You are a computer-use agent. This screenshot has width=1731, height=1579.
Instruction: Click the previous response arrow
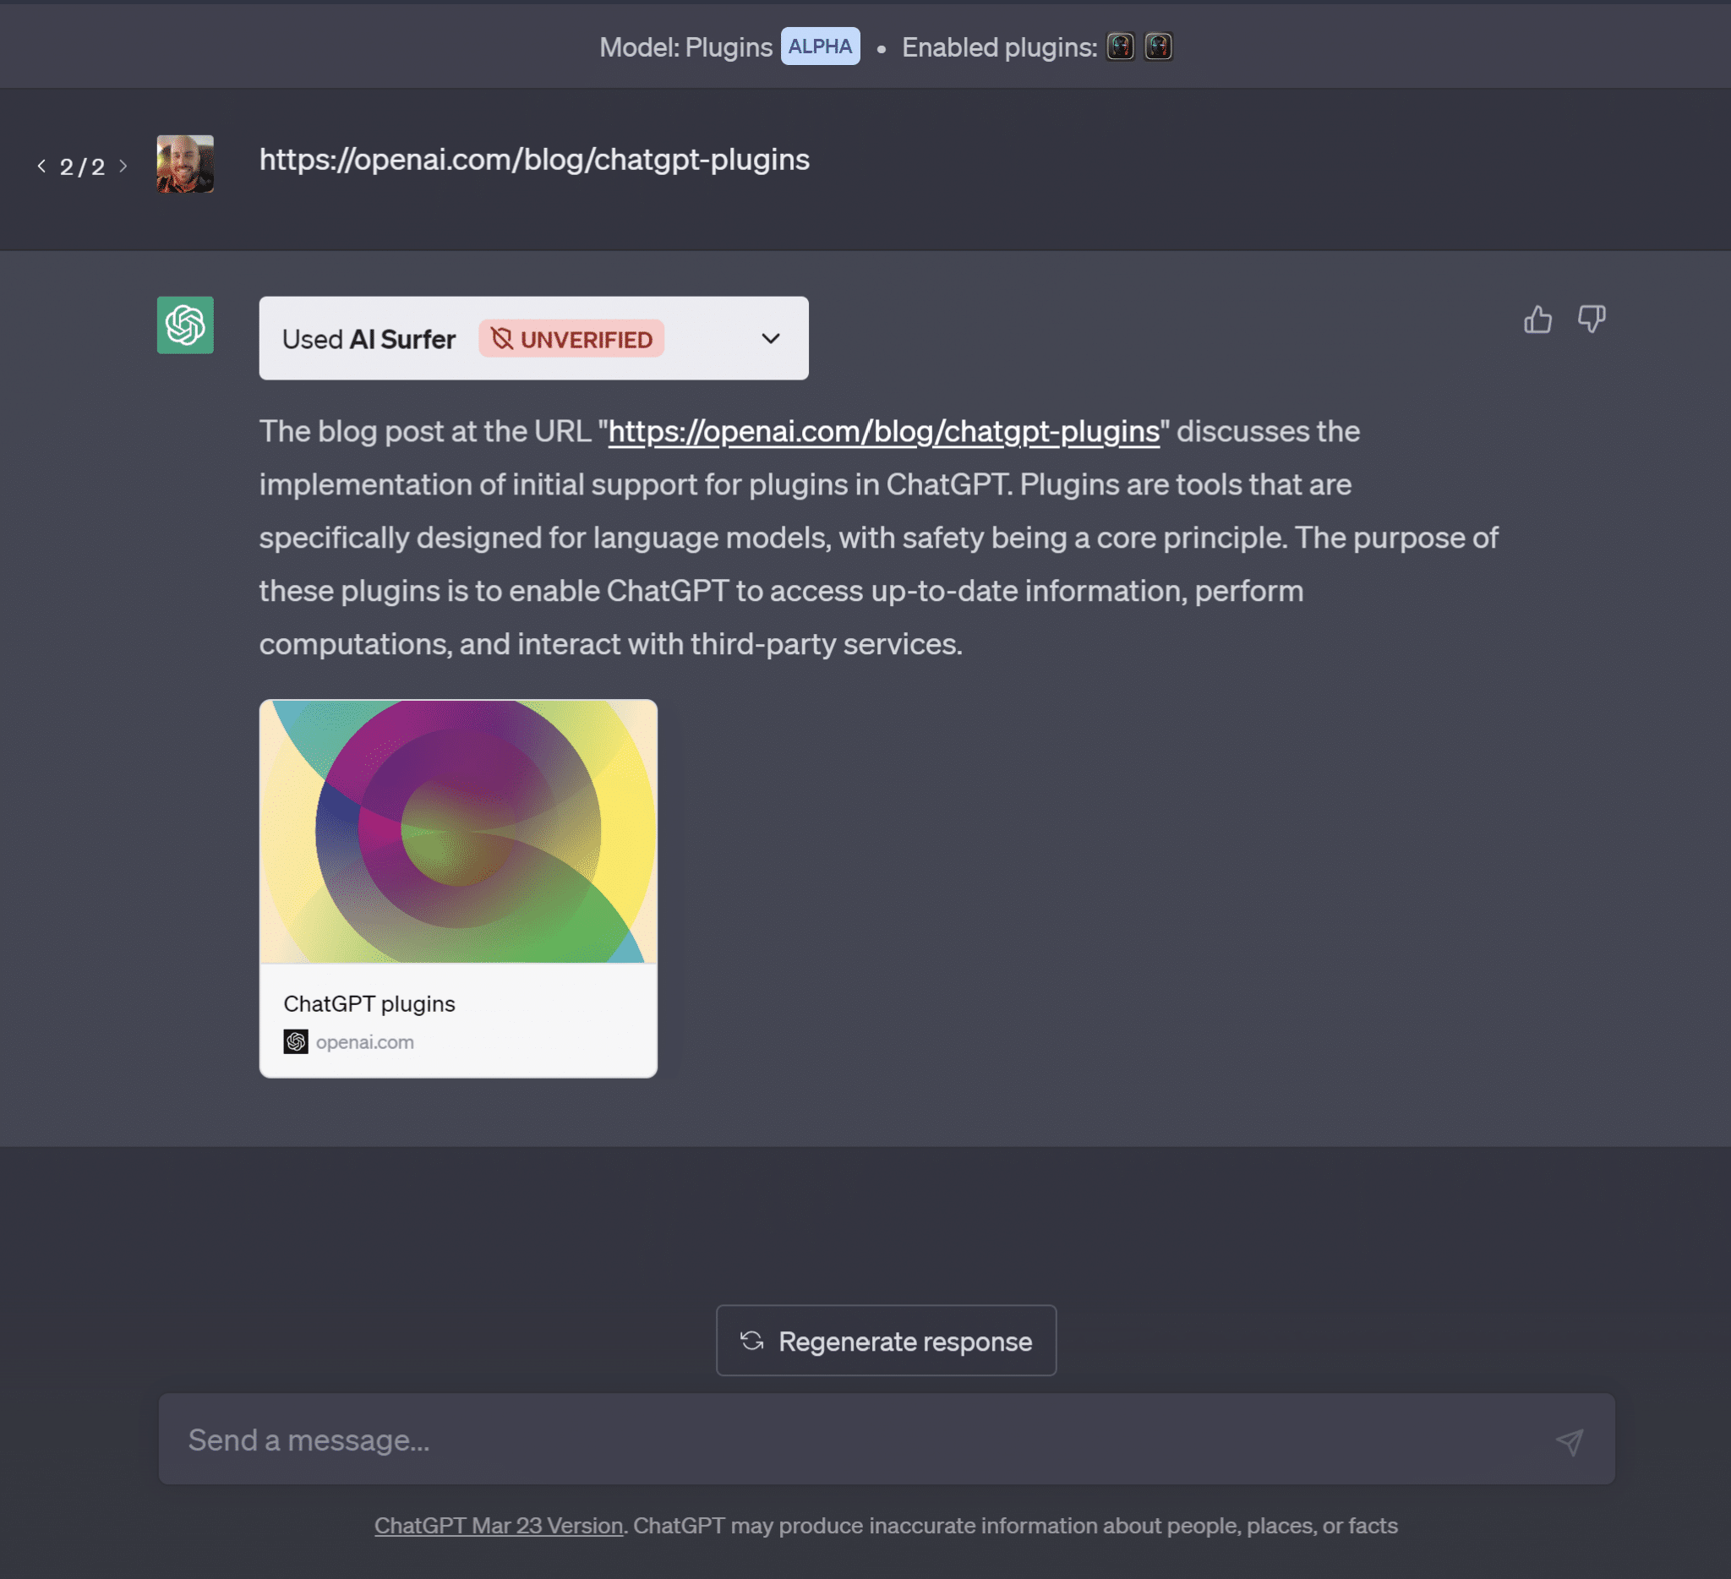pos(41,164)
